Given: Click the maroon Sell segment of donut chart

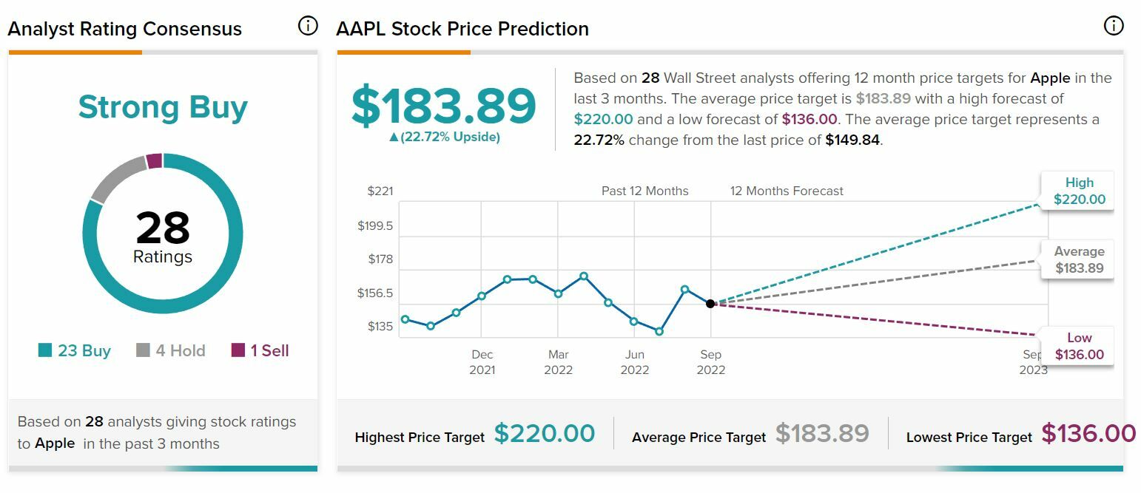Looking at the screenshot, I should (154, 160).
